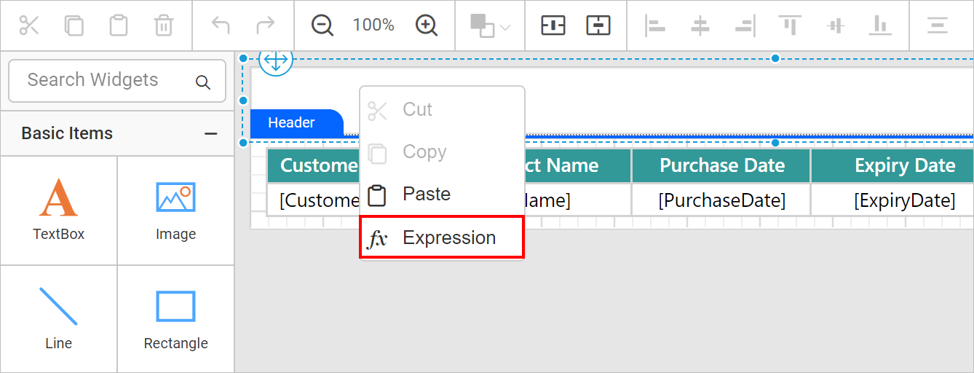Viewport: 974px width, 373px height.
Task: Choose Copy from the context menu
Action: 442,152
